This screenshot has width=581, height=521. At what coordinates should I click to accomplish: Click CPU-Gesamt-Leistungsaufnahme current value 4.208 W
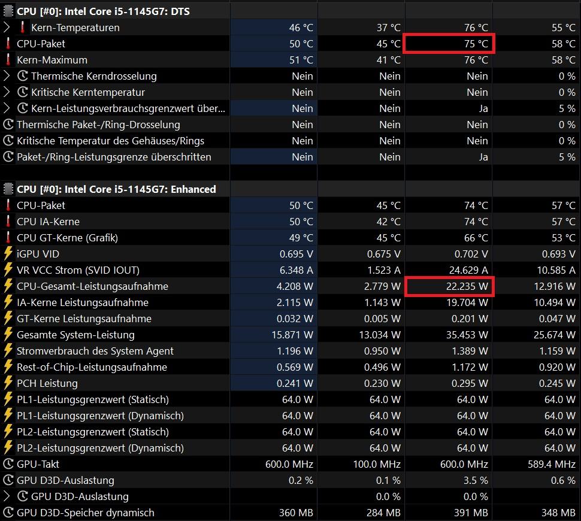click(x=295, y=286)
